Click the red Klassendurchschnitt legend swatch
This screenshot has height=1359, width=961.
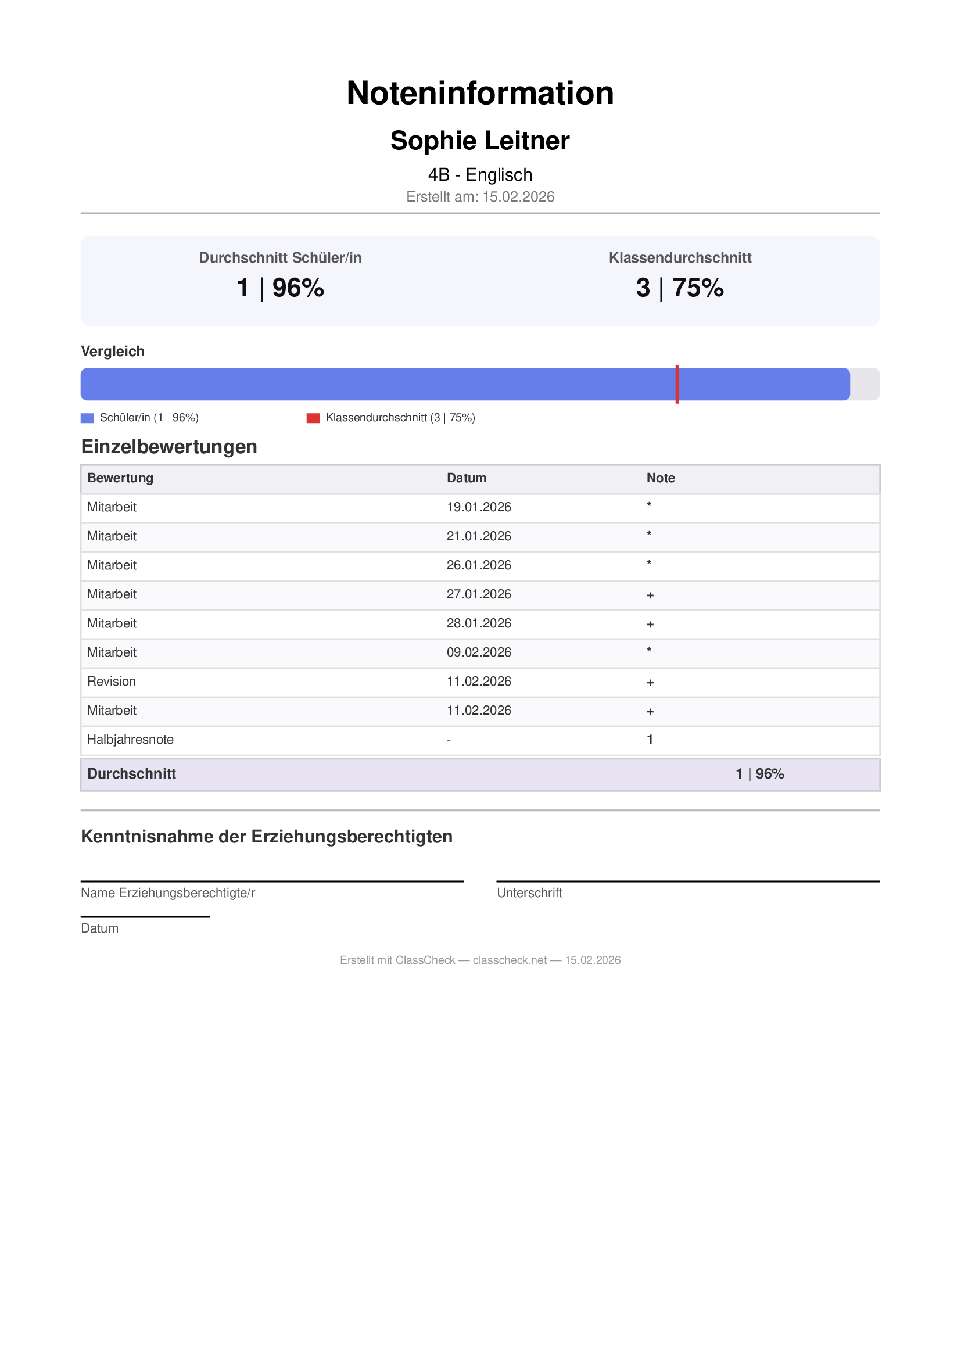[x=313, y=418]
